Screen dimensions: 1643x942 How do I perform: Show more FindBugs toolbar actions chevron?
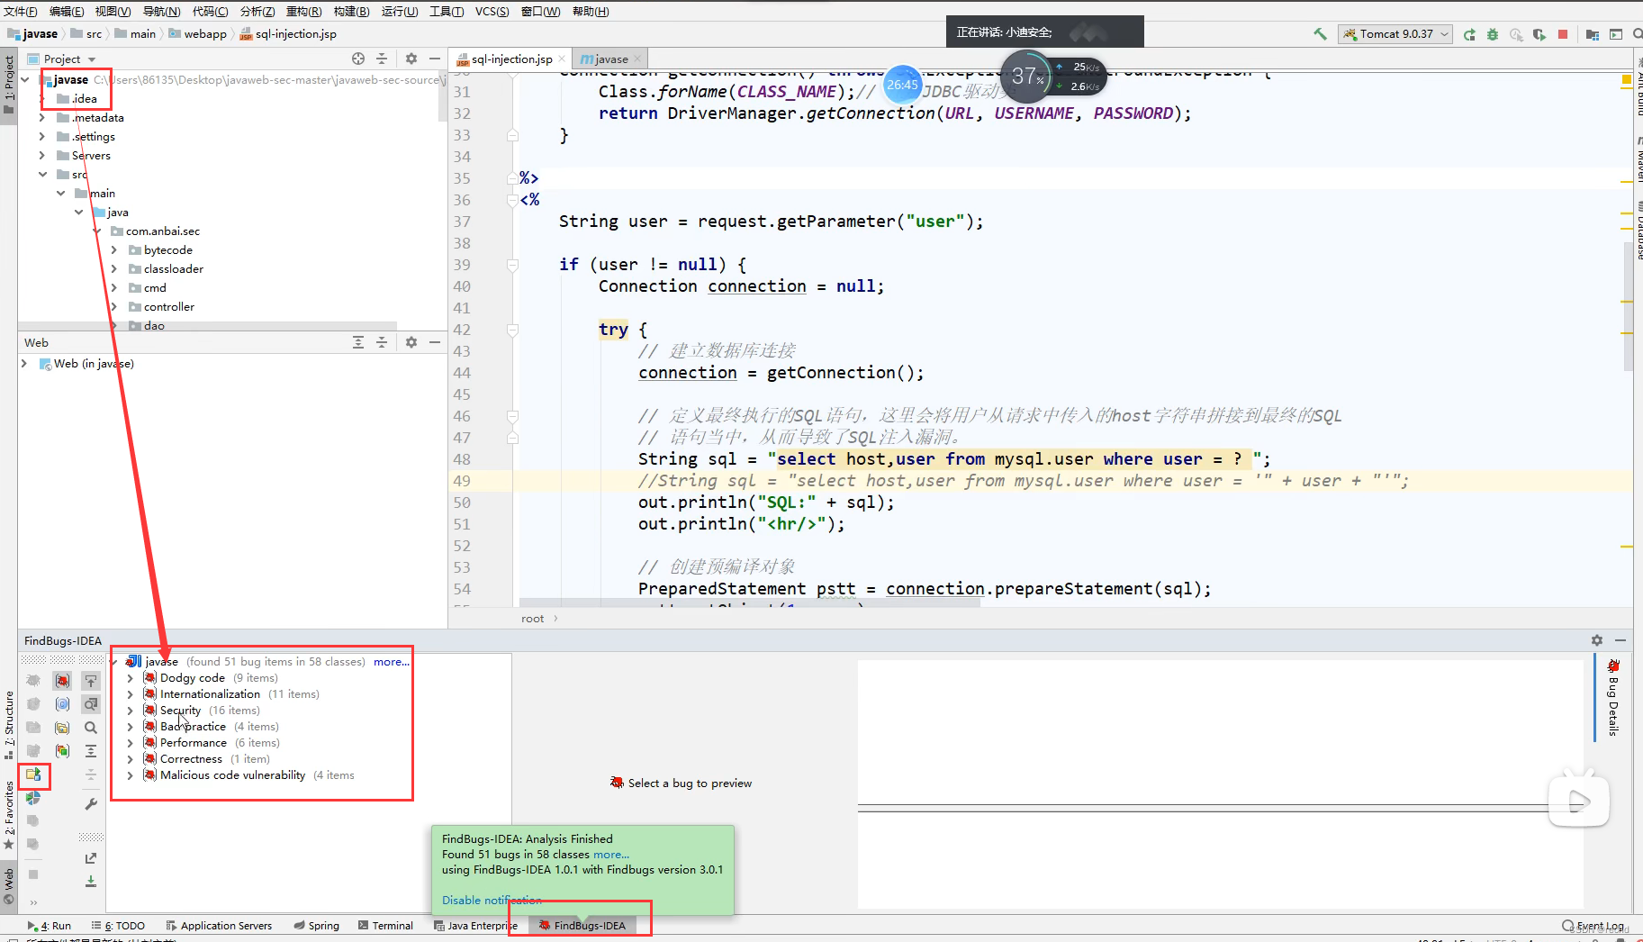tap(33, 901)
